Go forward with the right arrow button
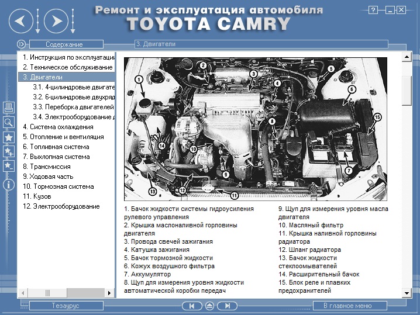This screenshot has width=420, height=315. [56, 21]
